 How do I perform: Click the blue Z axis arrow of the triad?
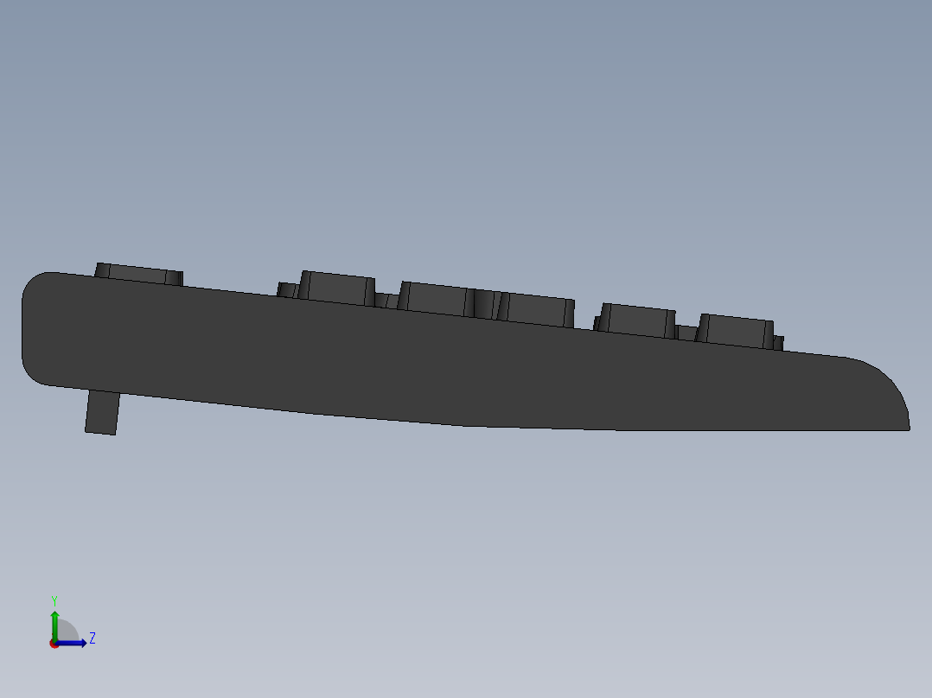coord(71,643)
